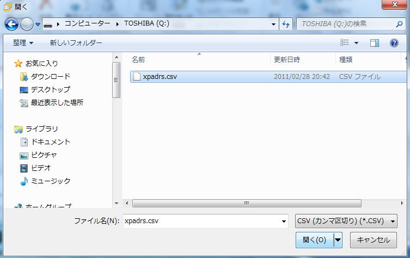410x258 pixels.
Task: Click the navigation pane scrollbar thumb
Action: click(x=117, y=79)
